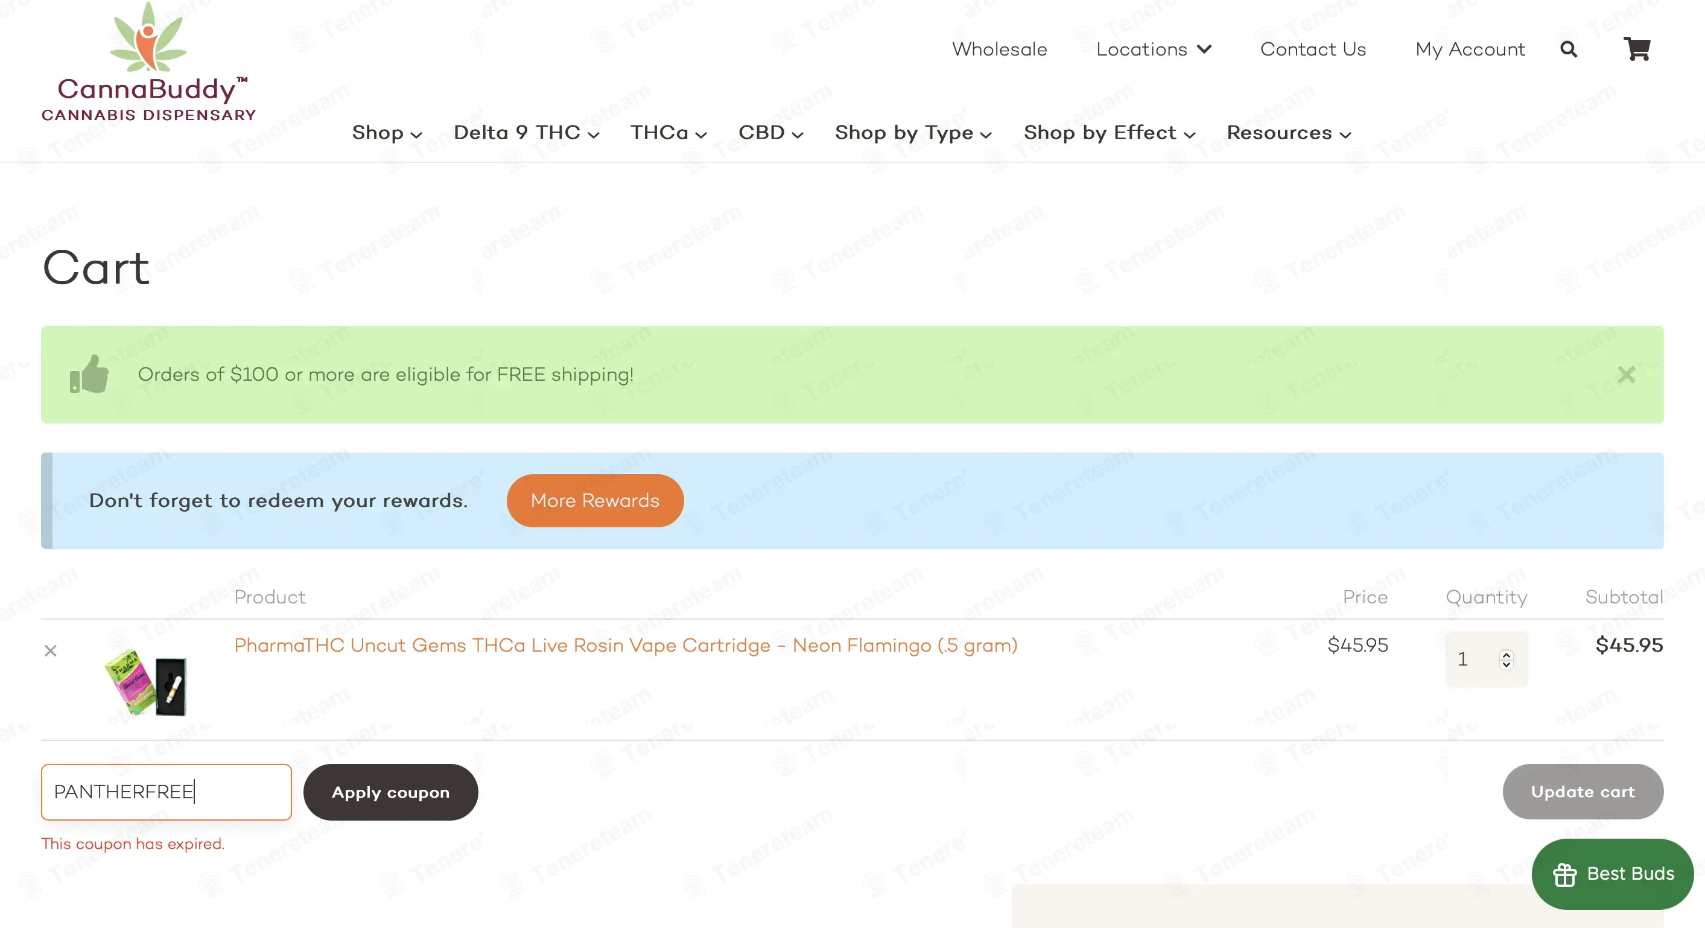The image size is (1705, 928).
Task: Dismiss the free shipping notice
Action: point(1626,375)
